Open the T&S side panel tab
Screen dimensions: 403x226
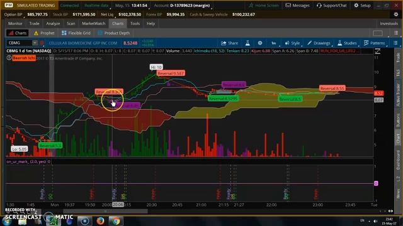(399, 73)
